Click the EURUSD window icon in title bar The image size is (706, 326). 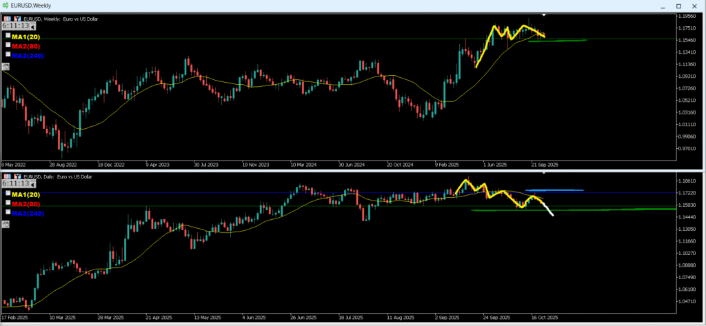6,5
